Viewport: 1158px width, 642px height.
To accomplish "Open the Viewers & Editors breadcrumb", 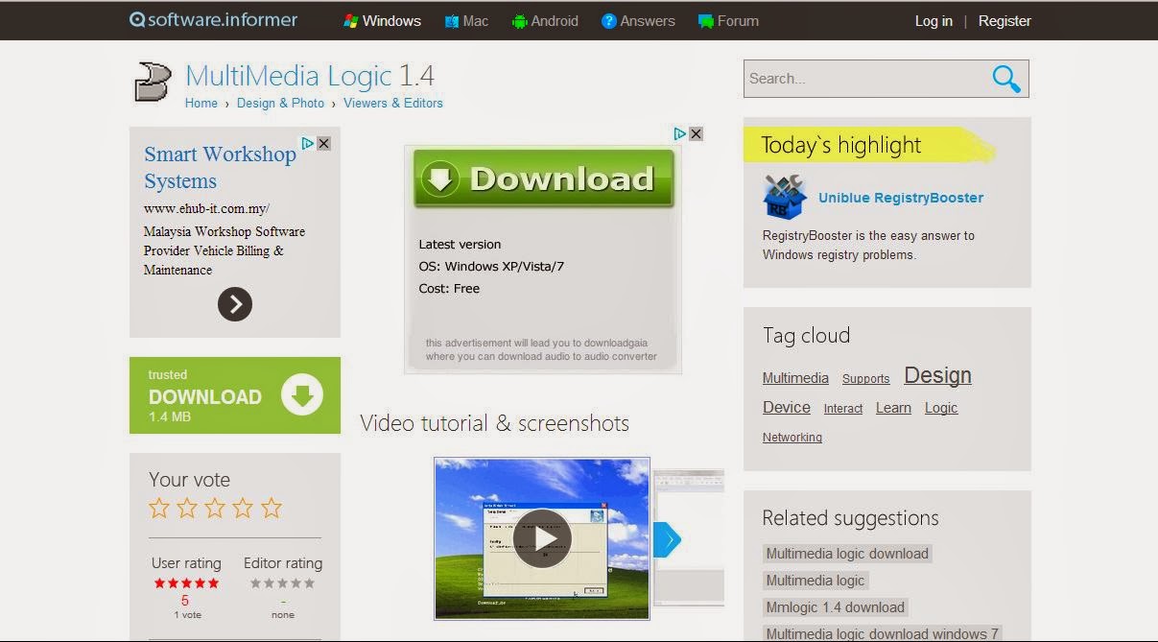I will click(x=393, y=103).
